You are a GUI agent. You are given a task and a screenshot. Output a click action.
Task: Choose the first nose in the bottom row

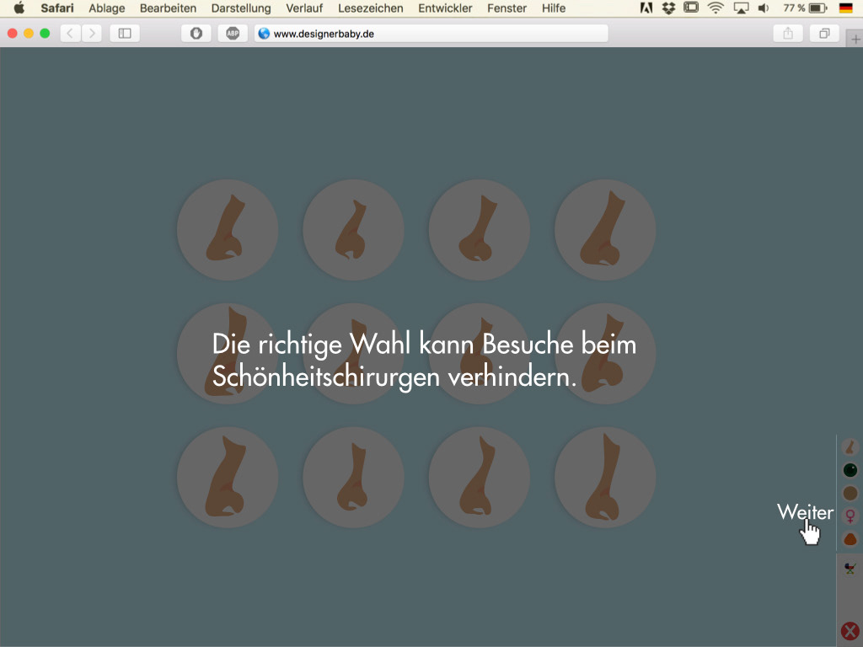228,478
